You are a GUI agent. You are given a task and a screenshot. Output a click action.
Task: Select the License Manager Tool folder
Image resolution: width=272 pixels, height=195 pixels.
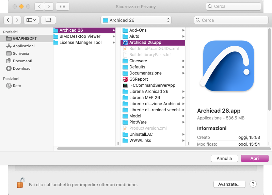tap(84, 42)
